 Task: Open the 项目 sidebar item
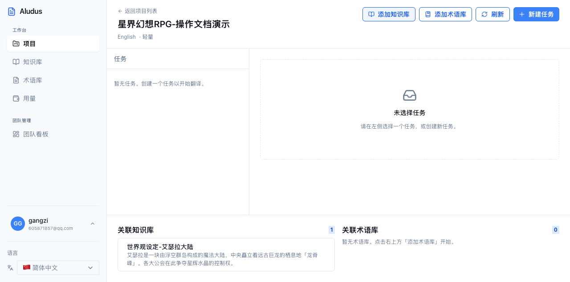coord(53,44)
